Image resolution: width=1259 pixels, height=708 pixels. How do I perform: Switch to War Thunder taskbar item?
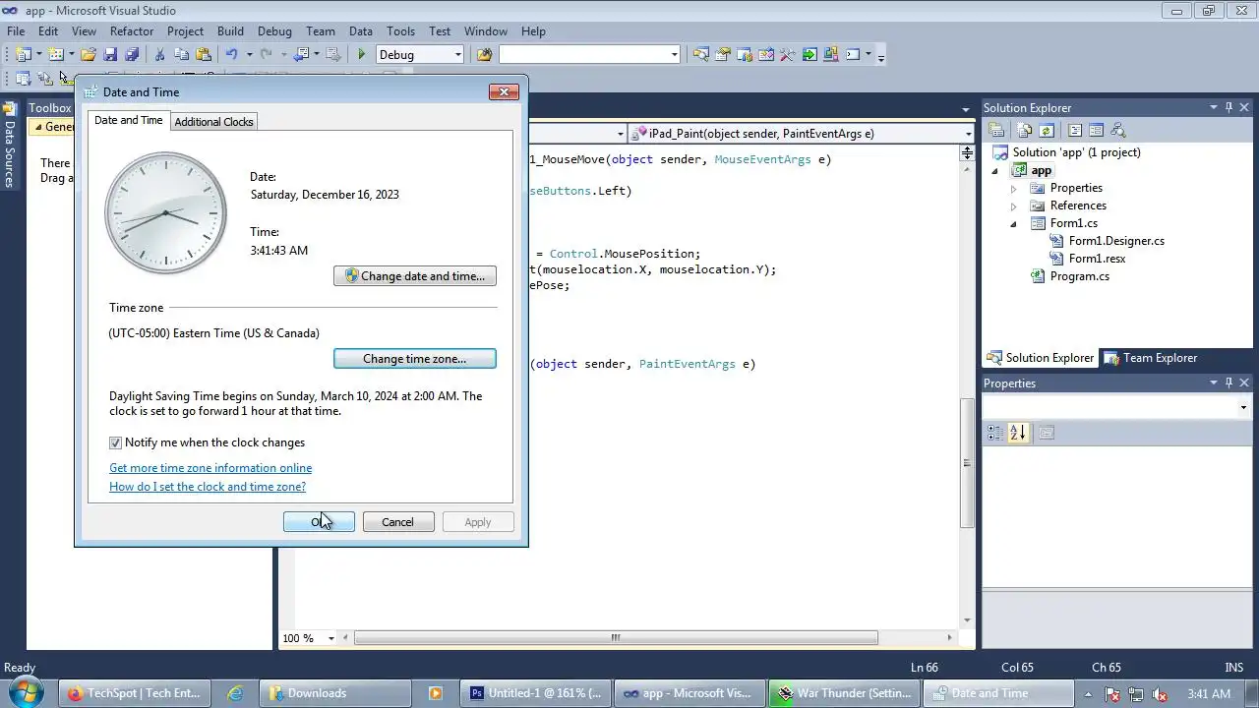[x=844, y=693]
